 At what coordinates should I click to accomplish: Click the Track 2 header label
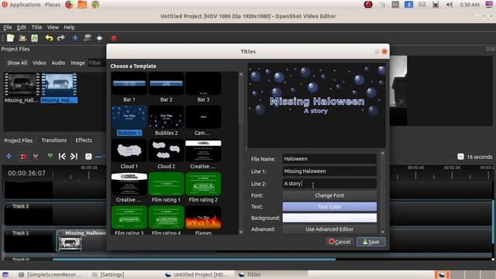click(x=21, y=206)
